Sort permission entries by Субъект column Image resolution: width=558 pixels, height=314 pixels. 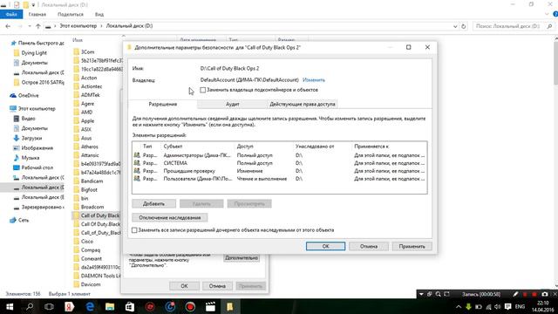(173, 147)
